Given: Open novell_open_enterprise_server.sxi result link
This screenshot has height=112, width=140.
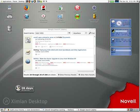Looking at the screenshot, I should pyautogui.click(x=45, y=37).
